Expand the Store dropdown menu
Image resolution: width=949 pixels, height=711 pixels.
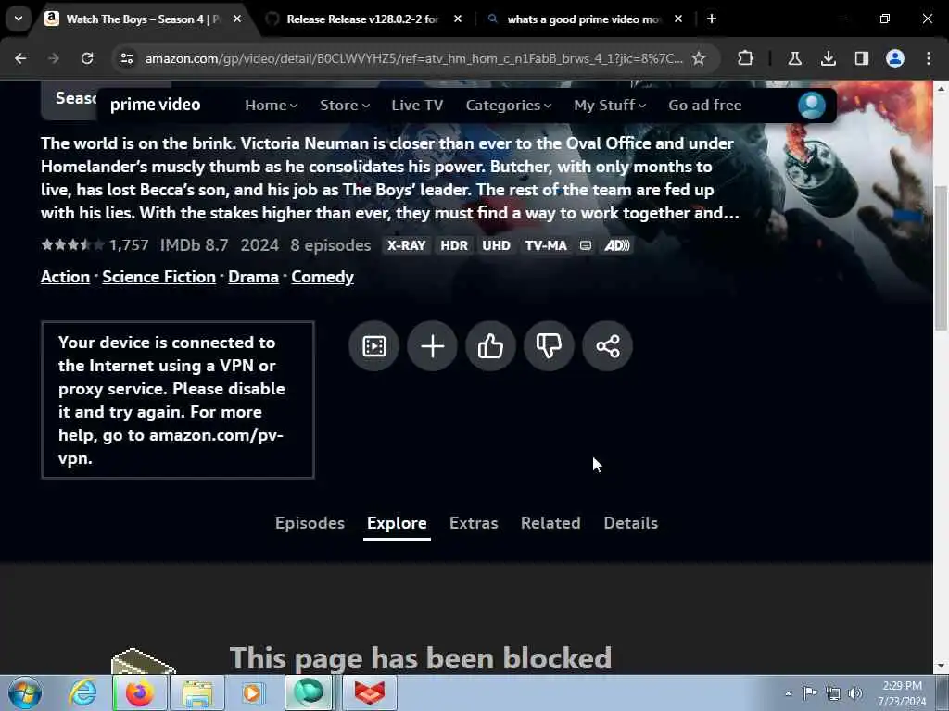(x=345, y=106)
